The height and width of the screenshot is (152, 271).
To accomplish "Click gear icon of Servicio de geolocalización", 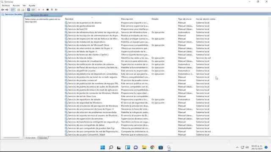I will [66, 26].
